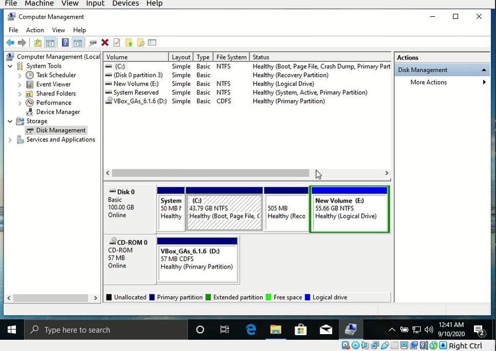Click the Shared Folders icon
This screenshot has width=496, height=351.
tap(29, 94)
